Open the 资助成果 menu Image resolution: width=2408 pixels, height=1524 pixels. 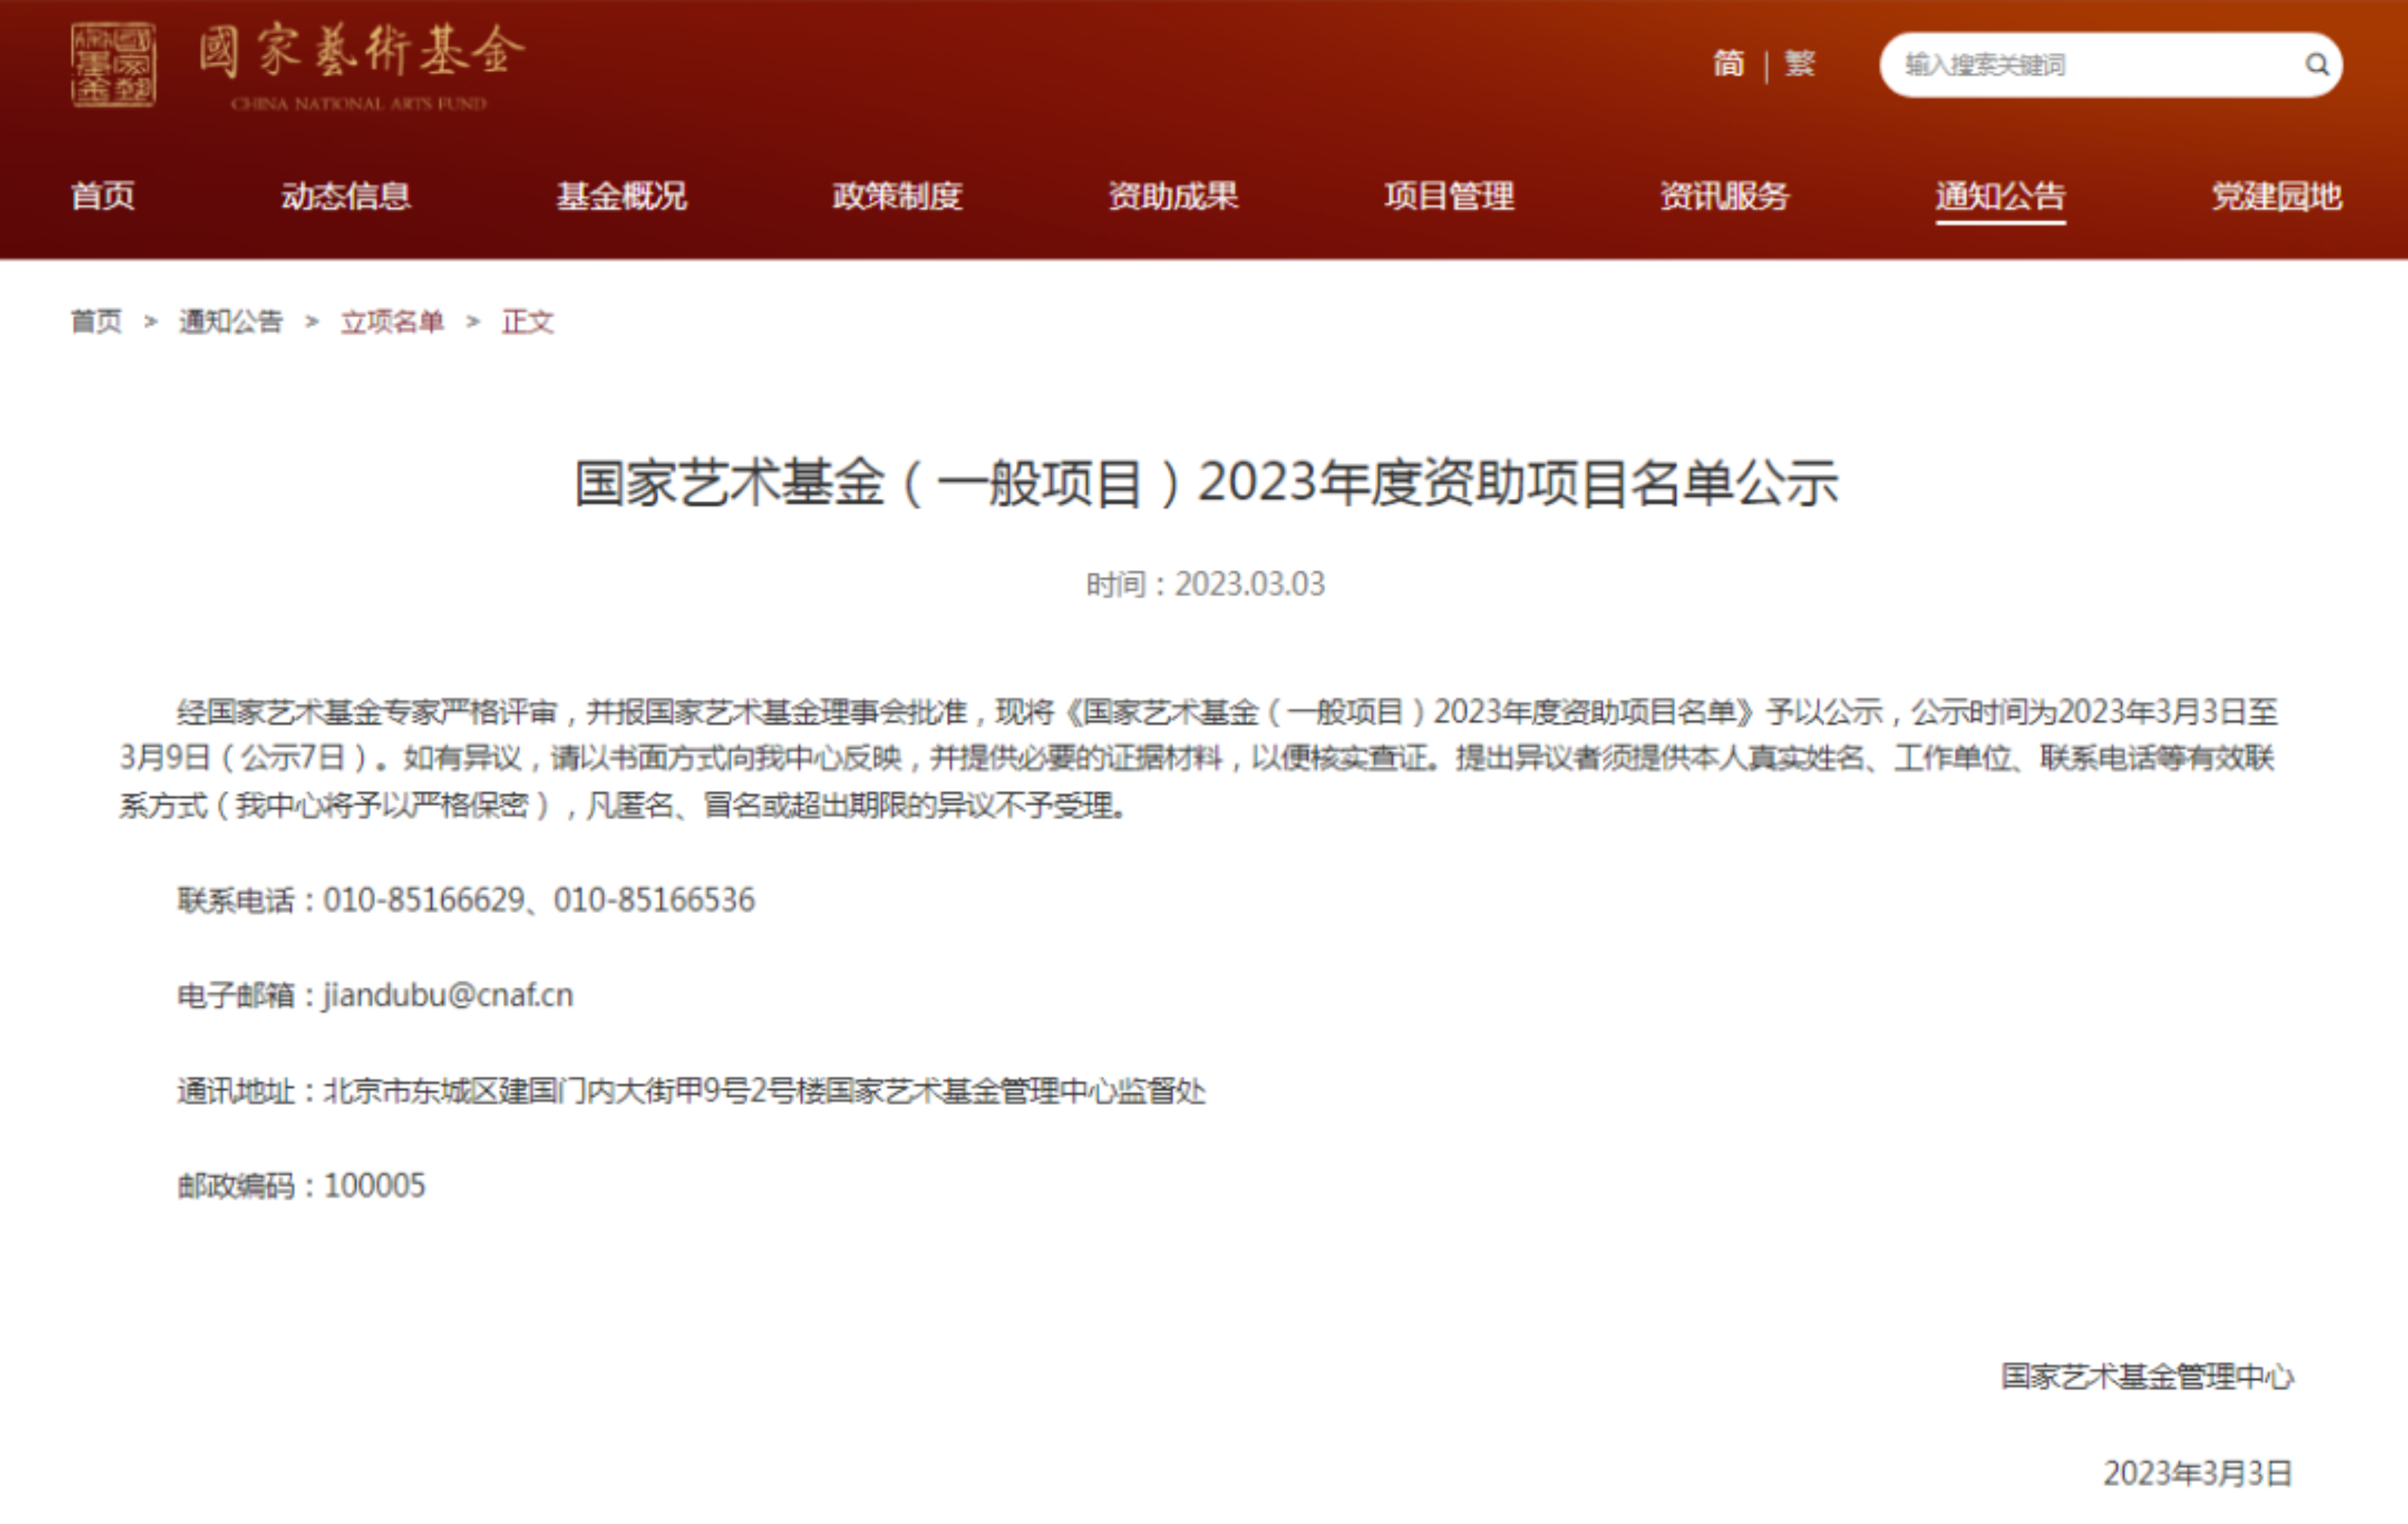click(1174, 195)
